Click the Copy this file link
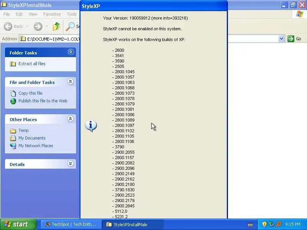This screenshot has height=230, width=307. click(x=30, y=93)
